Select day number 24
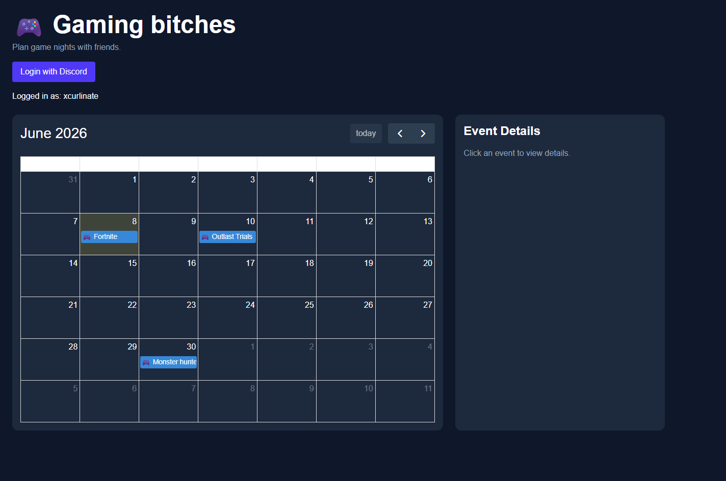 pyautogui.click(x=250, y=305)
